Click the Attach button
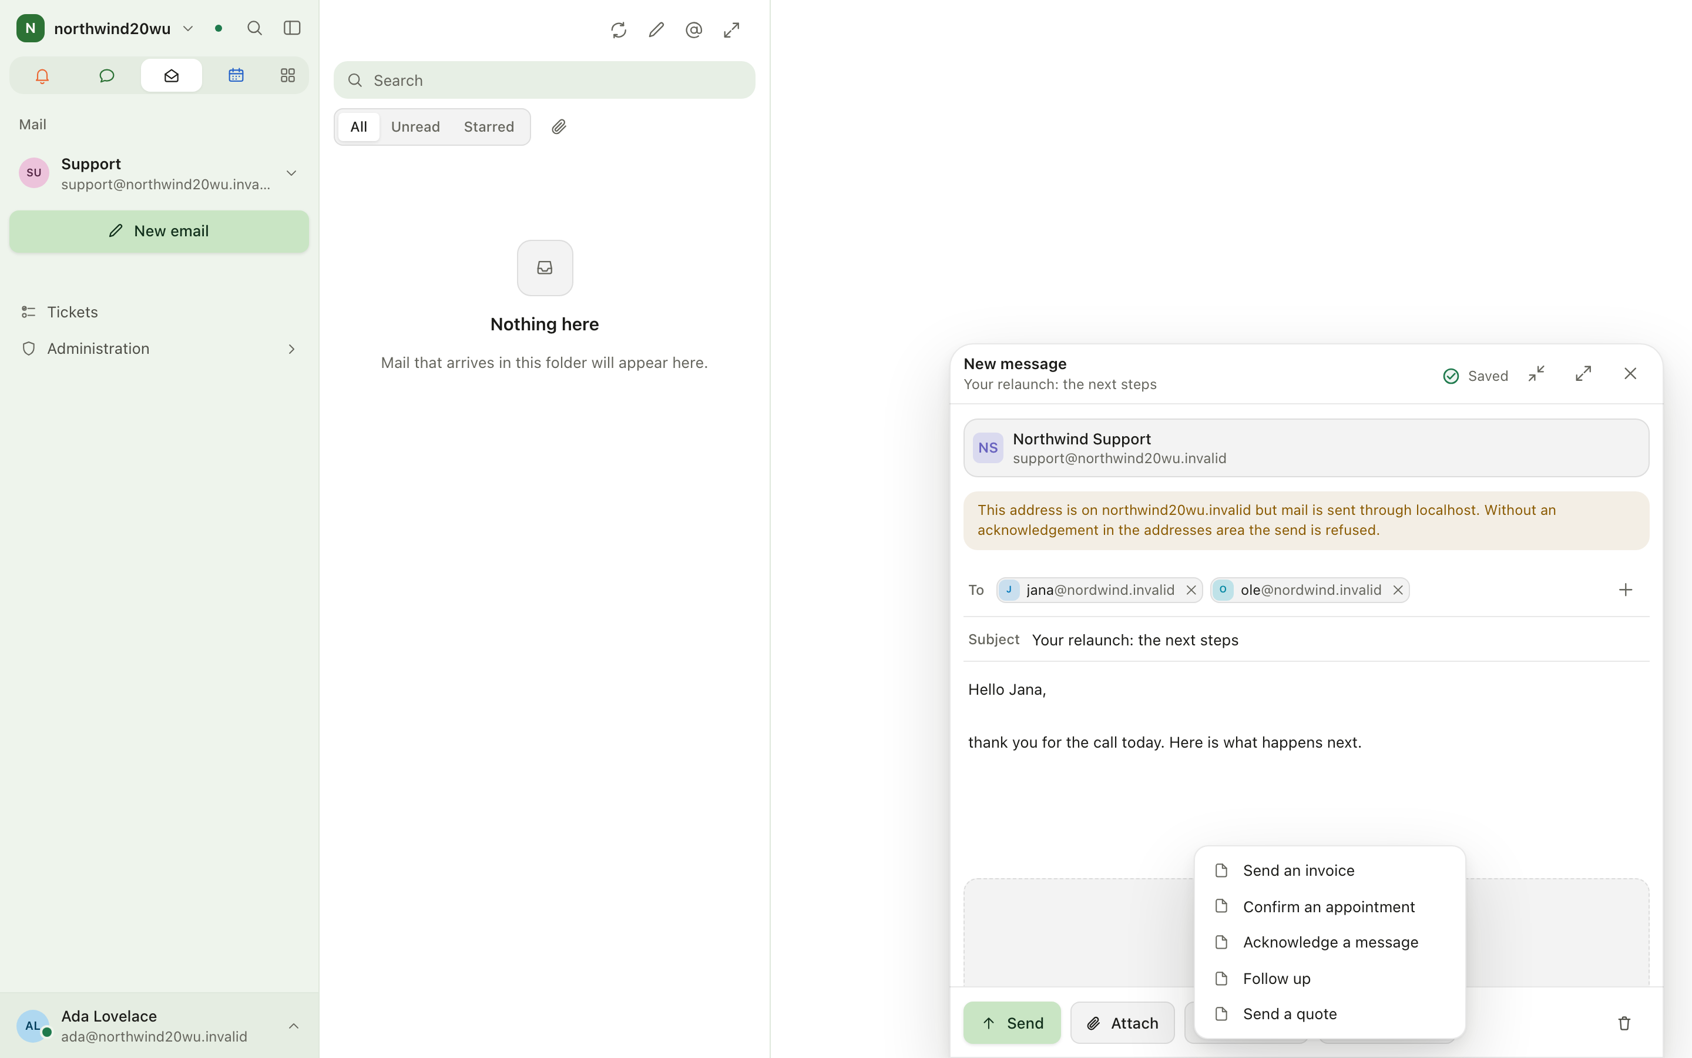 (x=1122, y=1023)
